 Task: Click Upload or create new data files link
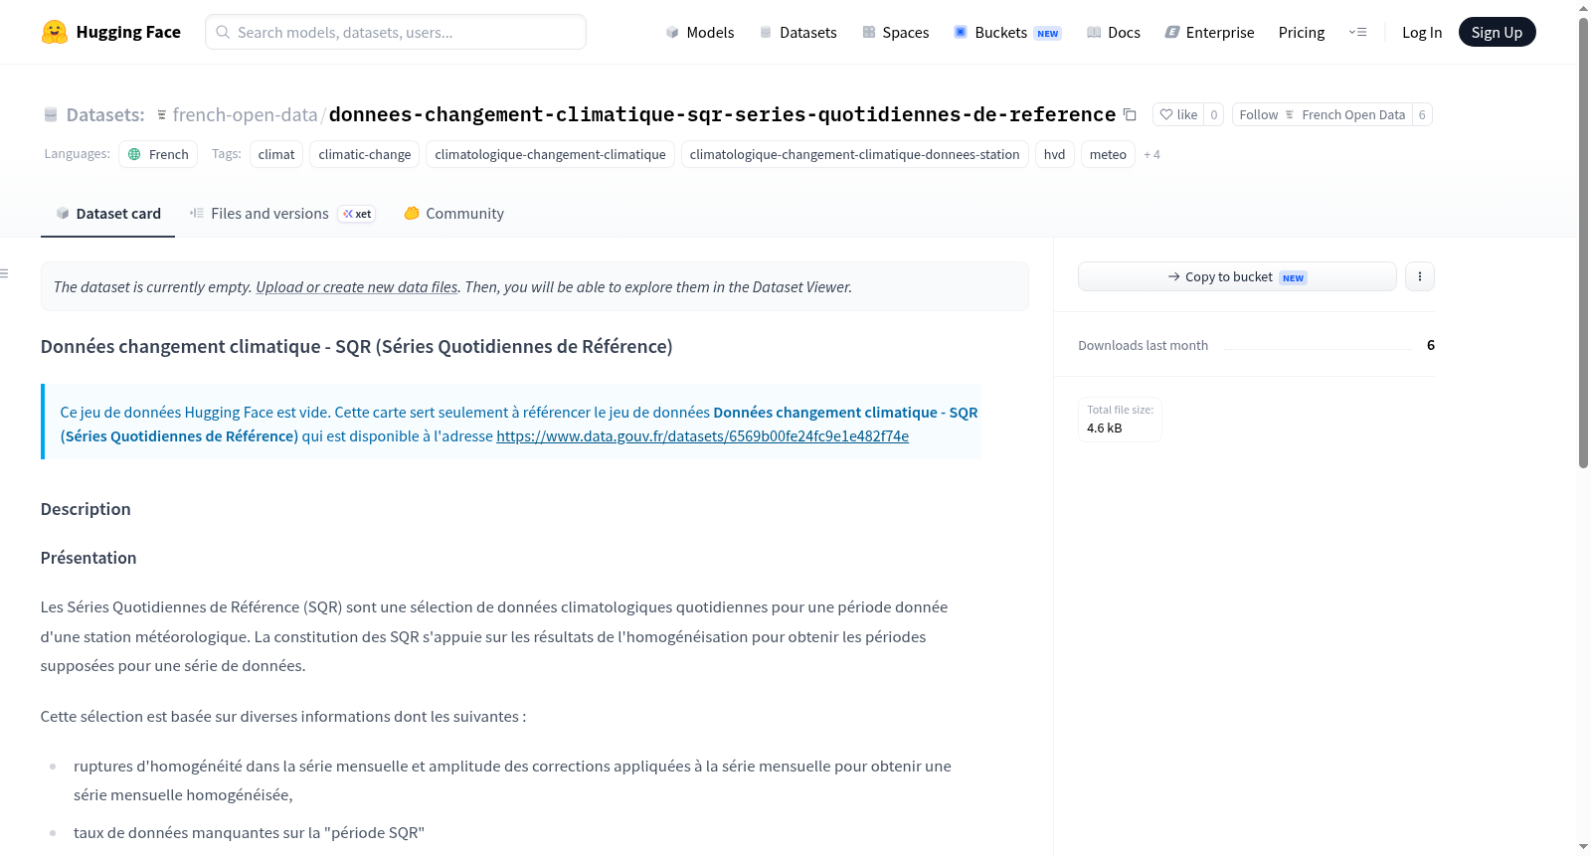coord(357,287)
